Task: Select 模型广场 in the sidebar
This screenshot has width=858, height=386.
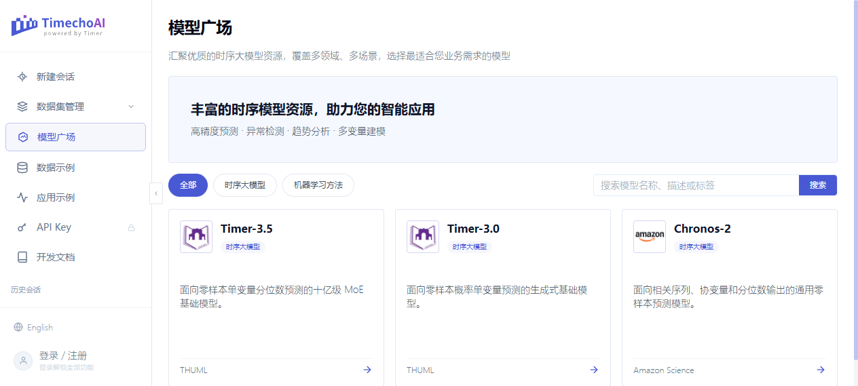Action: (75, 137)
